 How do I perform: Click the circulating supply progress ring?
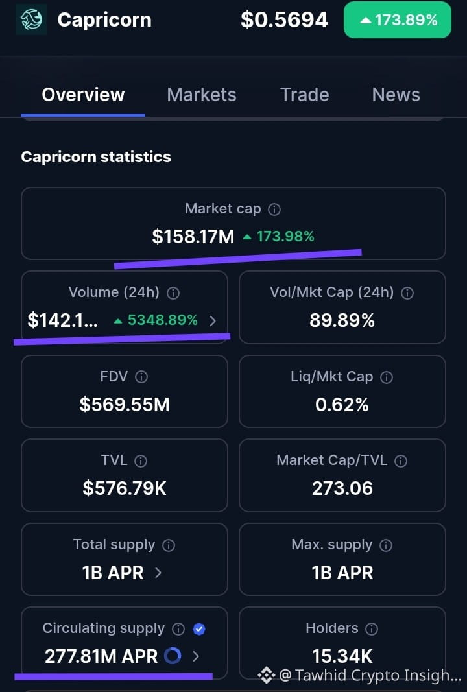tap(173, 656)
